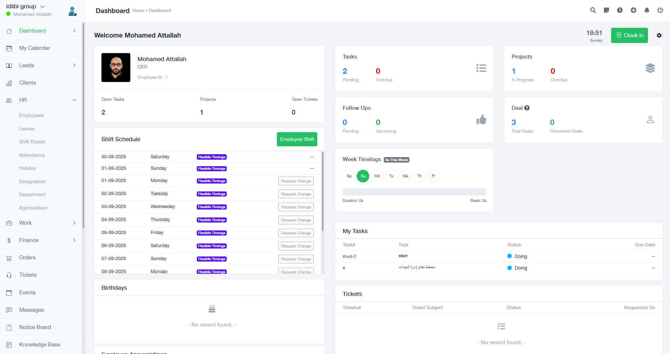670x354 pixels.
Task: Click the timer clock icon in header
Action: coord(620,10)
